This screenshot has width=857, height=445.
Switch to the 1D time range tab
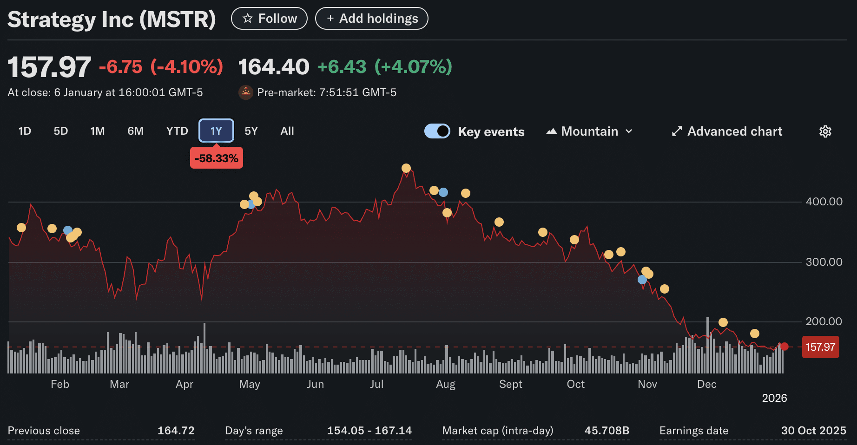(25, 131)
